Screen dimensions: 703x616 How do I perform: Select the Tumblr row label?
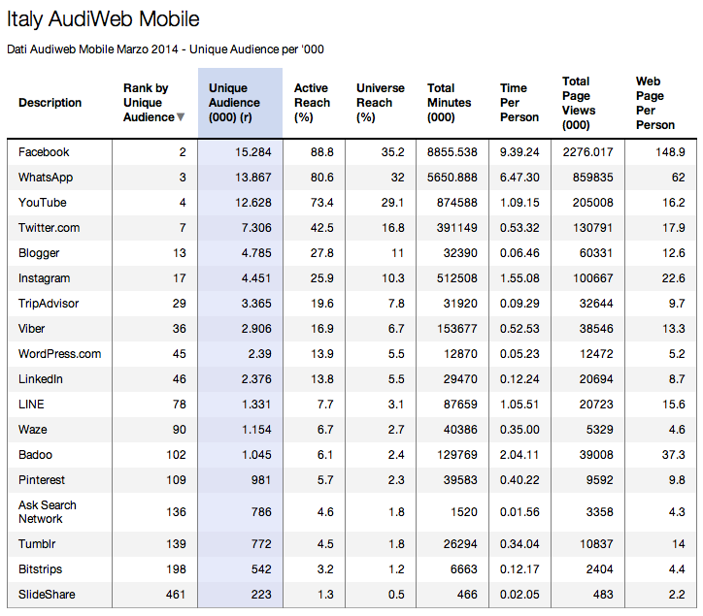[37, 544]
